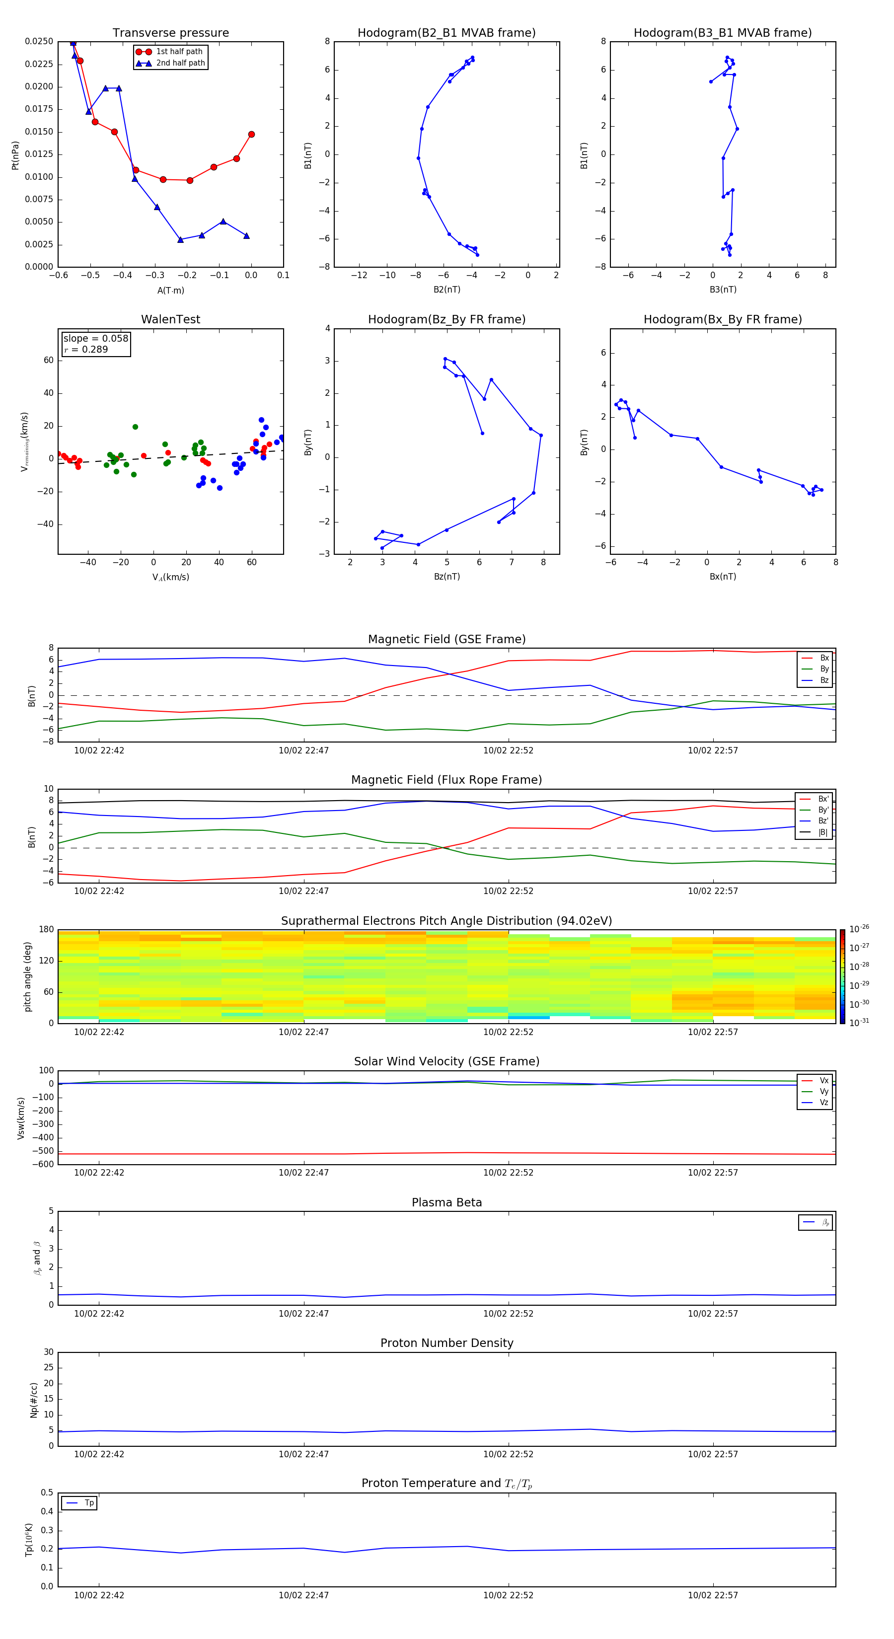Click the 'r = 0.289' annotation
Screen dimensions: 894x1639
click(x=86, y=349)
